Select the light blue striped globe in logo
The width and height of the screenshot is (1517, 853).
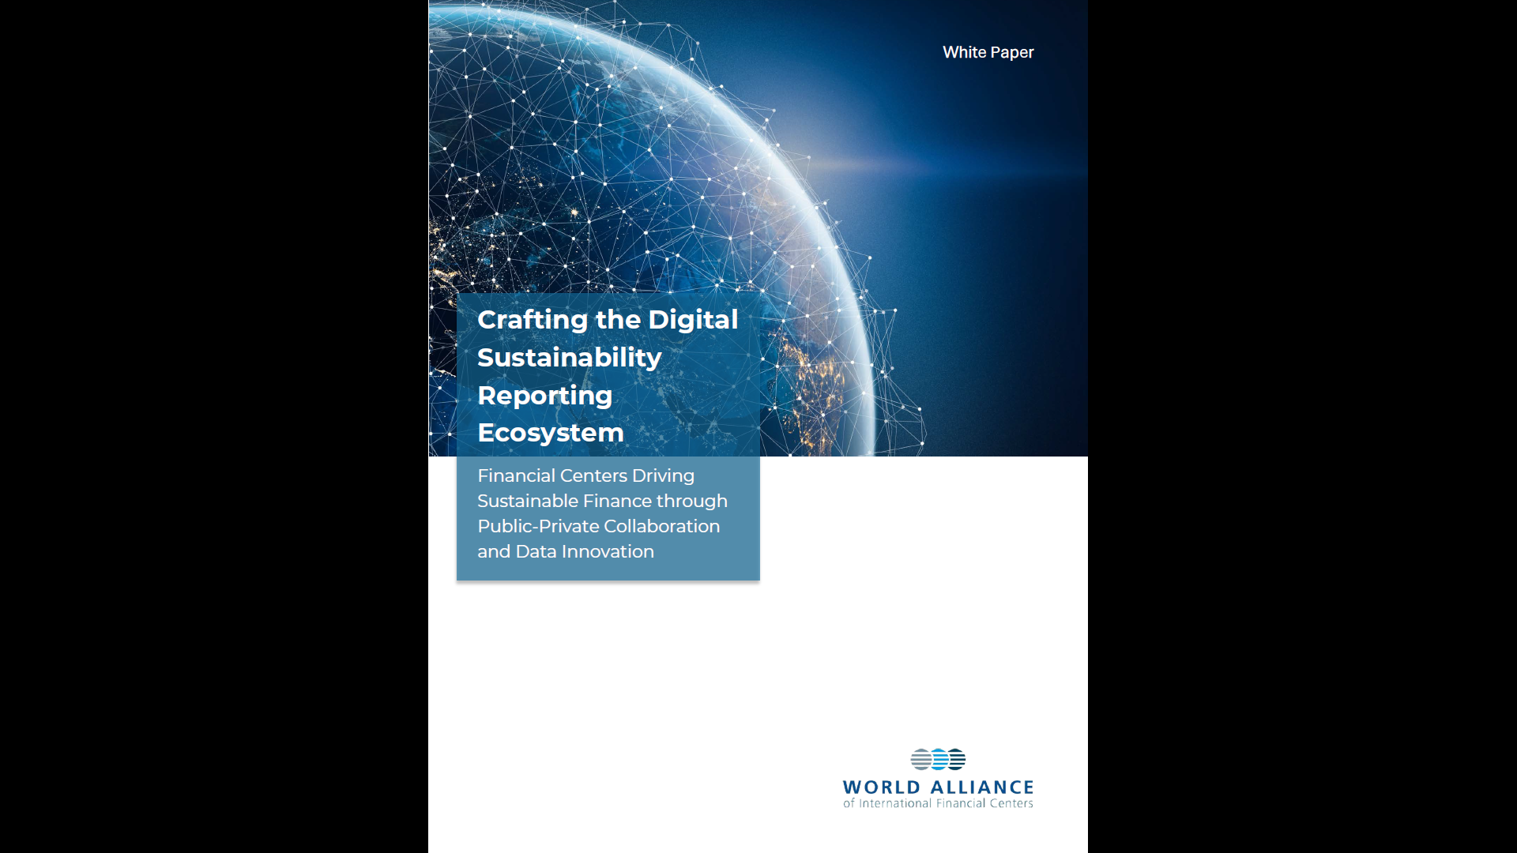pyautogui.click(x=939, y=759)
